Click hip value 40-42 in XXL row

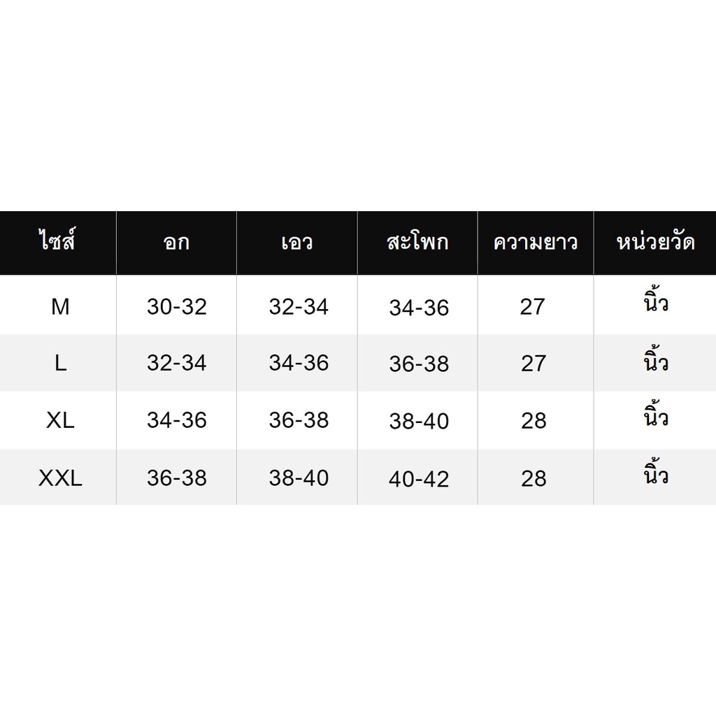tap(419, 479)
